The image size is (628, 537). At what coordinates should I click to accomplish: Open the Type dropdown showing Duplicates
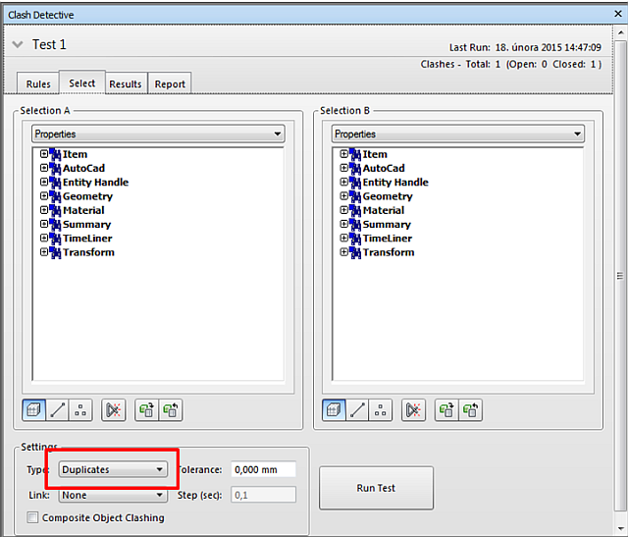[113, 469]
